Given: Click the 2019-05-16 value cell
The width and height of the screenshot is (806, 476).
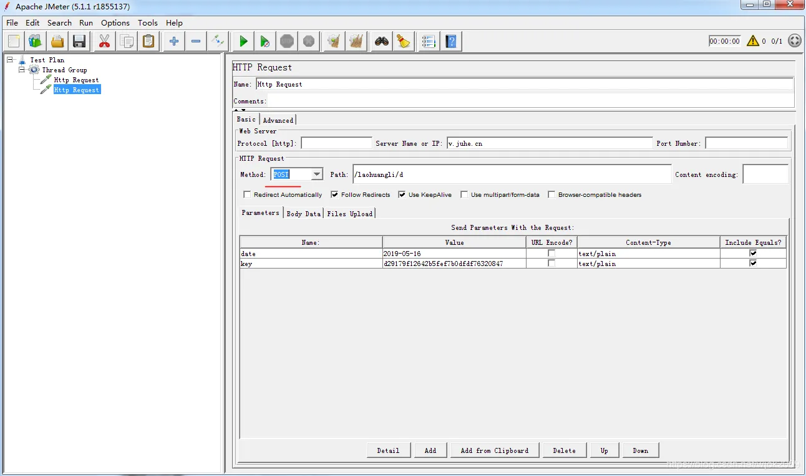Looking at the screenshot, I should tap(454, 254).
